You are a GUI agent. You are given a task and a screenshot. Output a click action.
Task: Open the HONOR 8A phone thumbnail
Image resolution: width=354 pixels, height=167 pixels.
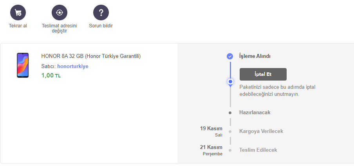(x=23, y=65)
